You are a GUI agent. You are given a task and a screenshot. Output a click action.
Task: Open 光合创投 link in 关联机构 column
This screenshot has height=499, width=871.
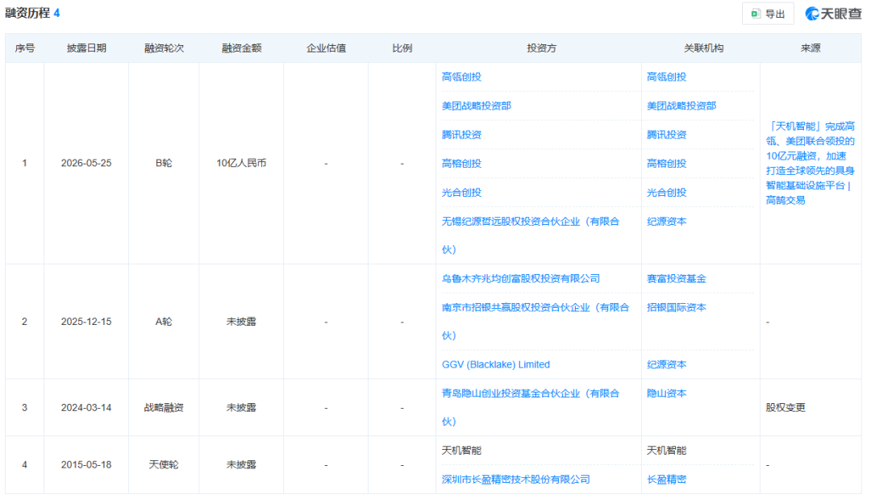pyautogui.click(x=666, y=193)
